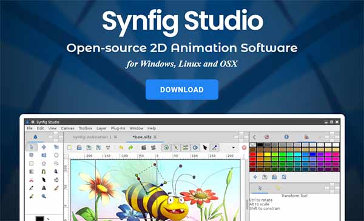Viewport: 364px width, 221px height.
Task: Open the Help menu
Action: [x=152, y=128]
